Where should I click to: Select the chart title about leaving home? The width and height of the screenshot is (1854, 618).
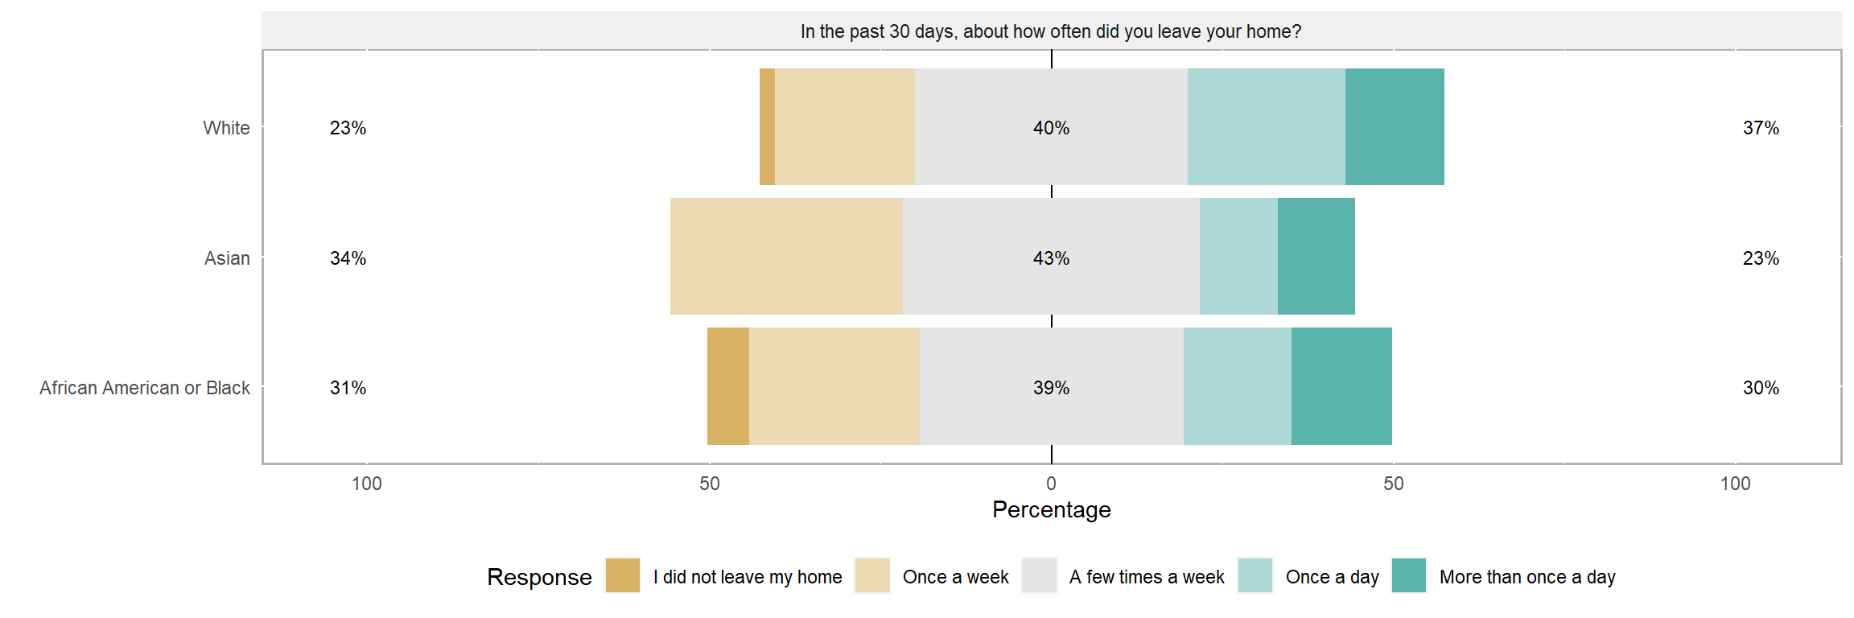1050,31
